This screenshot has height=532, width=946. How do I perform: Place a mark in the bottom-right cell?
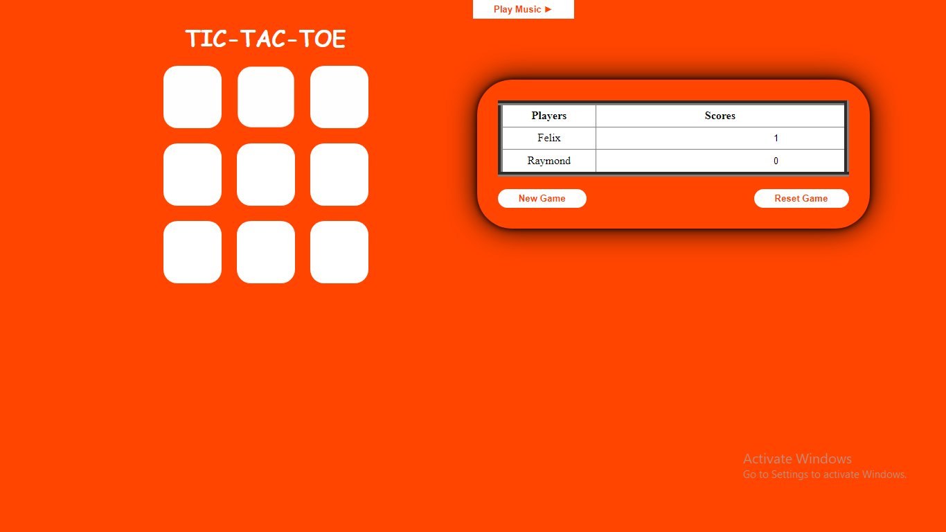[x=339, y=252]
